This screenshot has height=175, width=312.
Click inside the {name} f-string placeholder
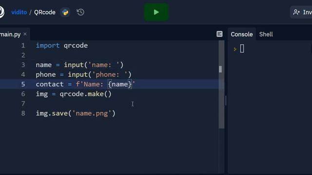click(120, 84)
